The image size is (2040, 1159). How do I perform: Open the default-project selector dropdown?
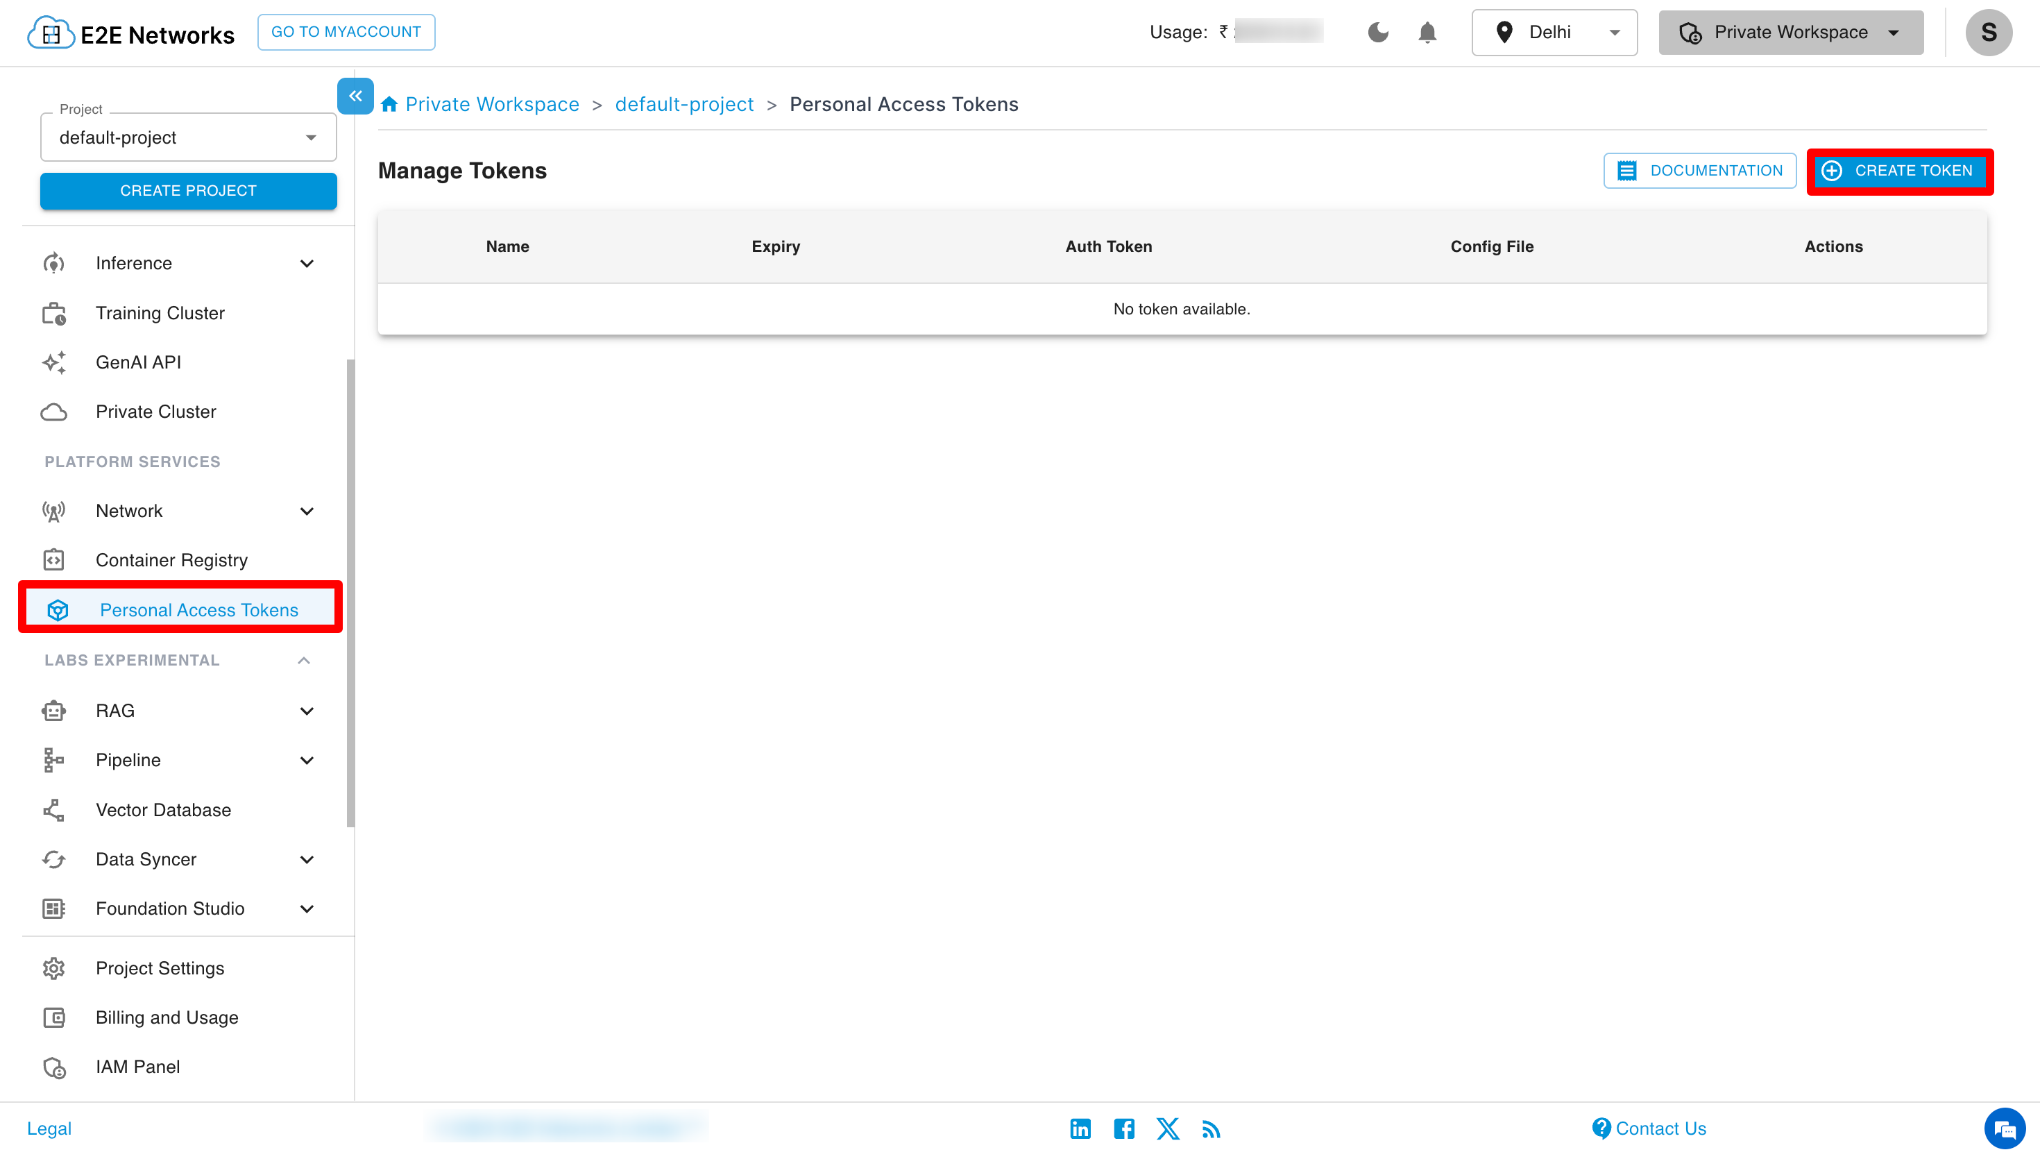click(188, 137)
